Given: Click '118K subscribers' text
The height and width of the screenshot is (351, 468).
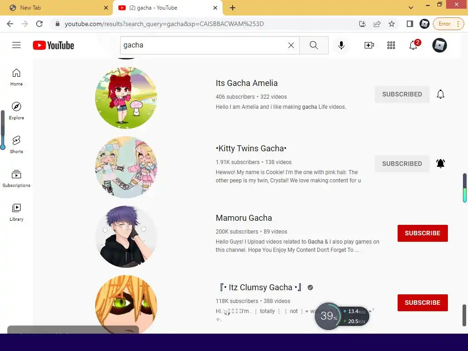Looking at the screenshot, I should (237, 301).
